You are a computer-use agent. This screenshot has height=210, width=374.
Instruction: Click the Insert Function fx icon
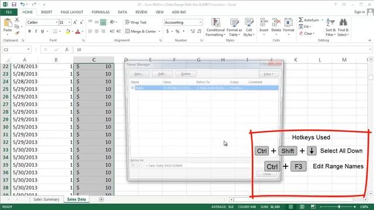67,50
